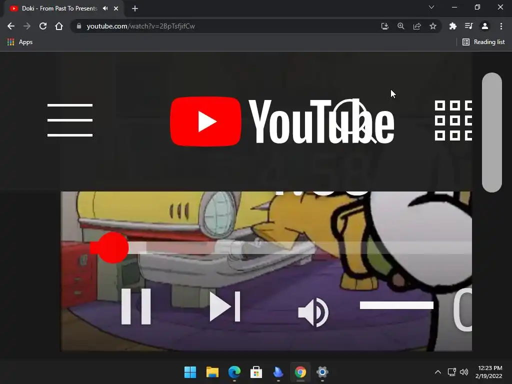
Task: View site information padlock
Action: tap(78, 26)
